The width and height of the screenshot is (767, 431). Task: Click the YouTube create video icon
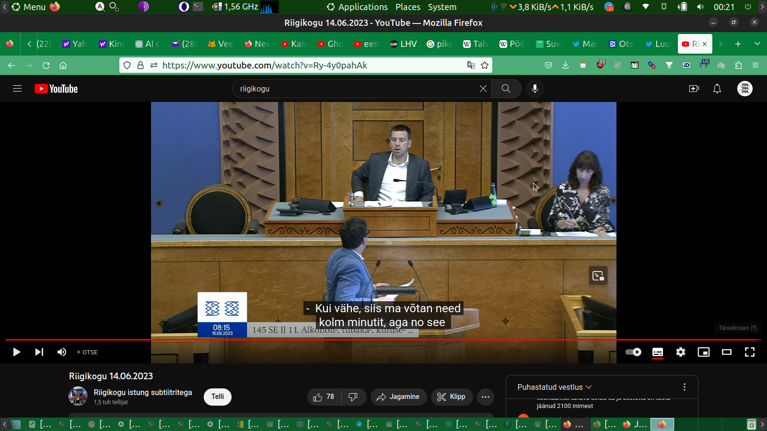(694, 89)
